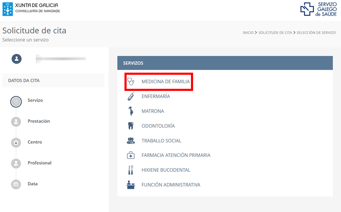
Task: Click the Prestación step label
Action: point(39,121)
